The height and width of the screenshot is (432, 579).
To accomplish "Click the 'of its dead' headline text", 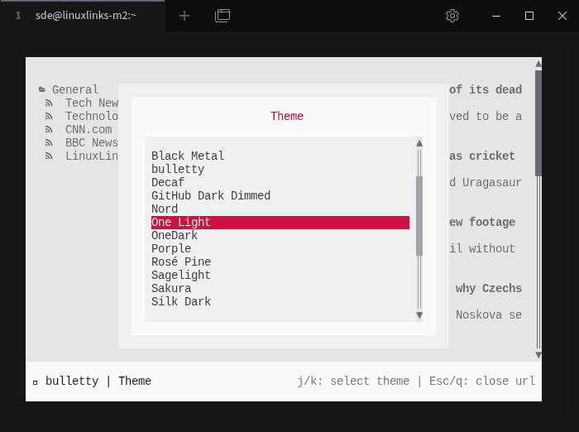I will pyautogui.click(x=486, y=89).
